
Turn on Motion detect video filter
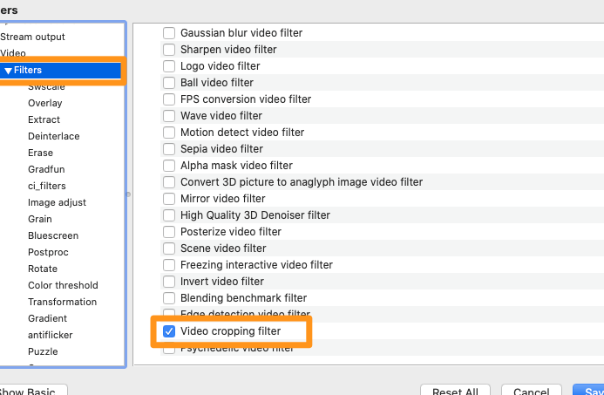(169, 133)
